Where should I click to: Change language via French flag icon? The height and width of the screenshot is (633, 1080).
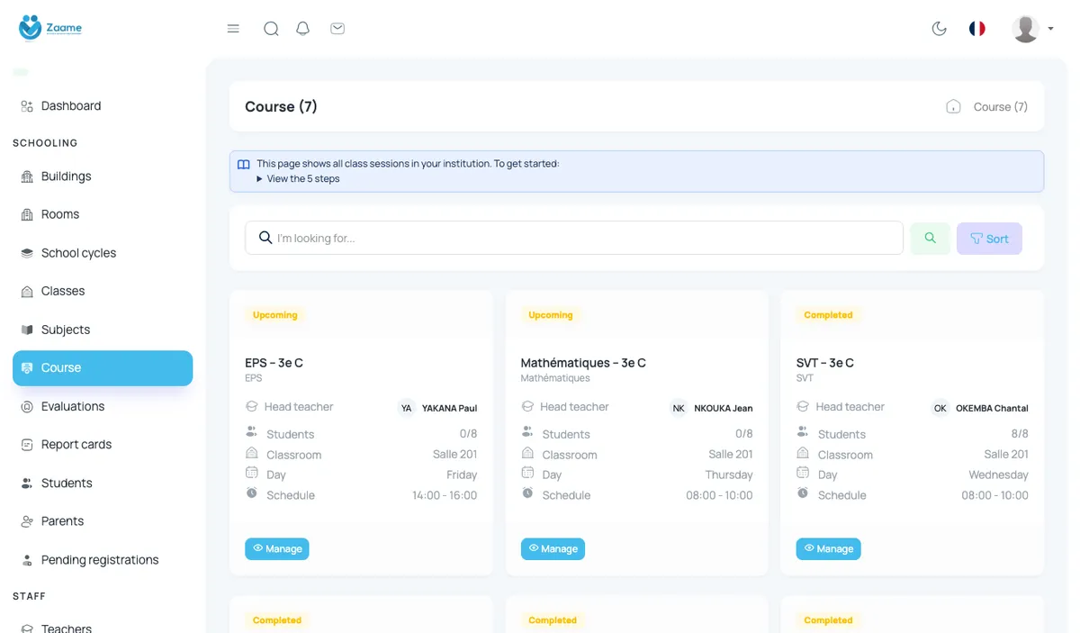point(977,29)
